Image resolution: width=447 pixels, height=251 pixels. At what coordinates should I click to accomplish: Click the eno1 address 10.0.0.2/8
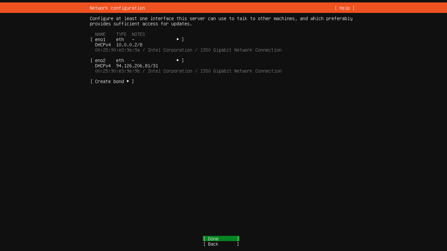coord(129,45)
